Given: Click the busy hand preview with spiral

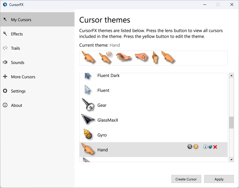Looking at the screenshot, I should pos(106,57).
